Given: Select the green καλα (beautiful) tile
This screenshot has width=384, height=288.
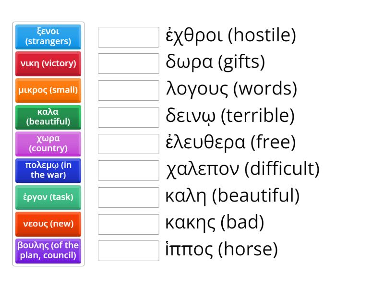Looking at the screenshot, I should click(x=48, y=117).
